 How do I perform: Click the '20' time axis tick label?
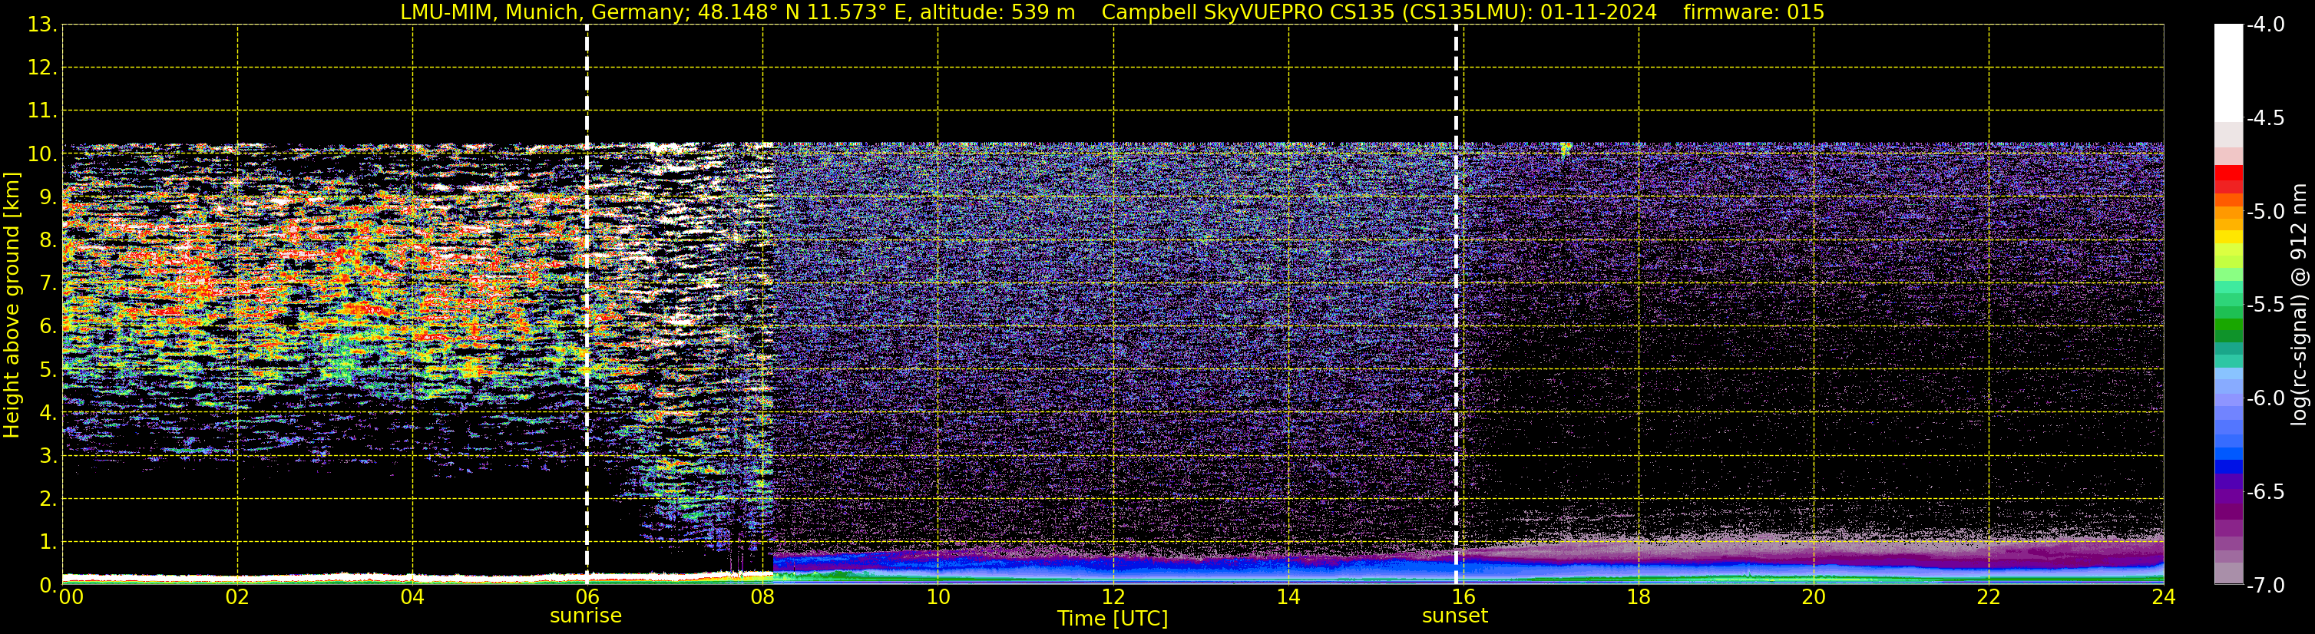click(x=1814, y=597)
